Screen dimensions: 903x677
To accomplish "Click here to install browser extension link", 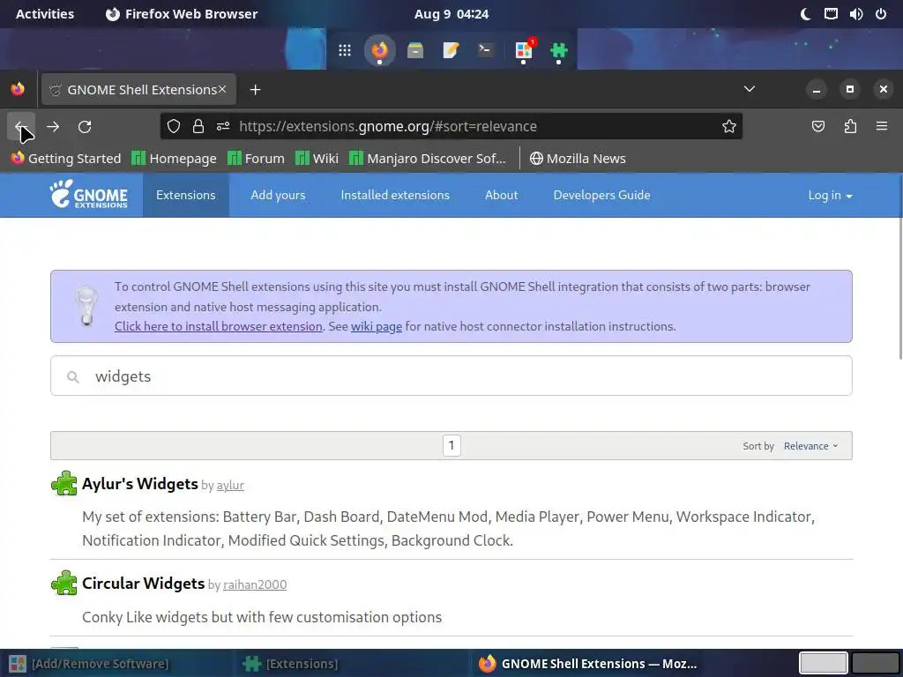I will click(x=219, y=326).
